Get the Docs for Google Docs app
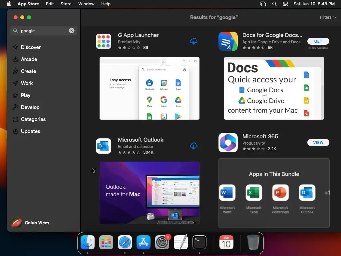 tap(318, 41)
